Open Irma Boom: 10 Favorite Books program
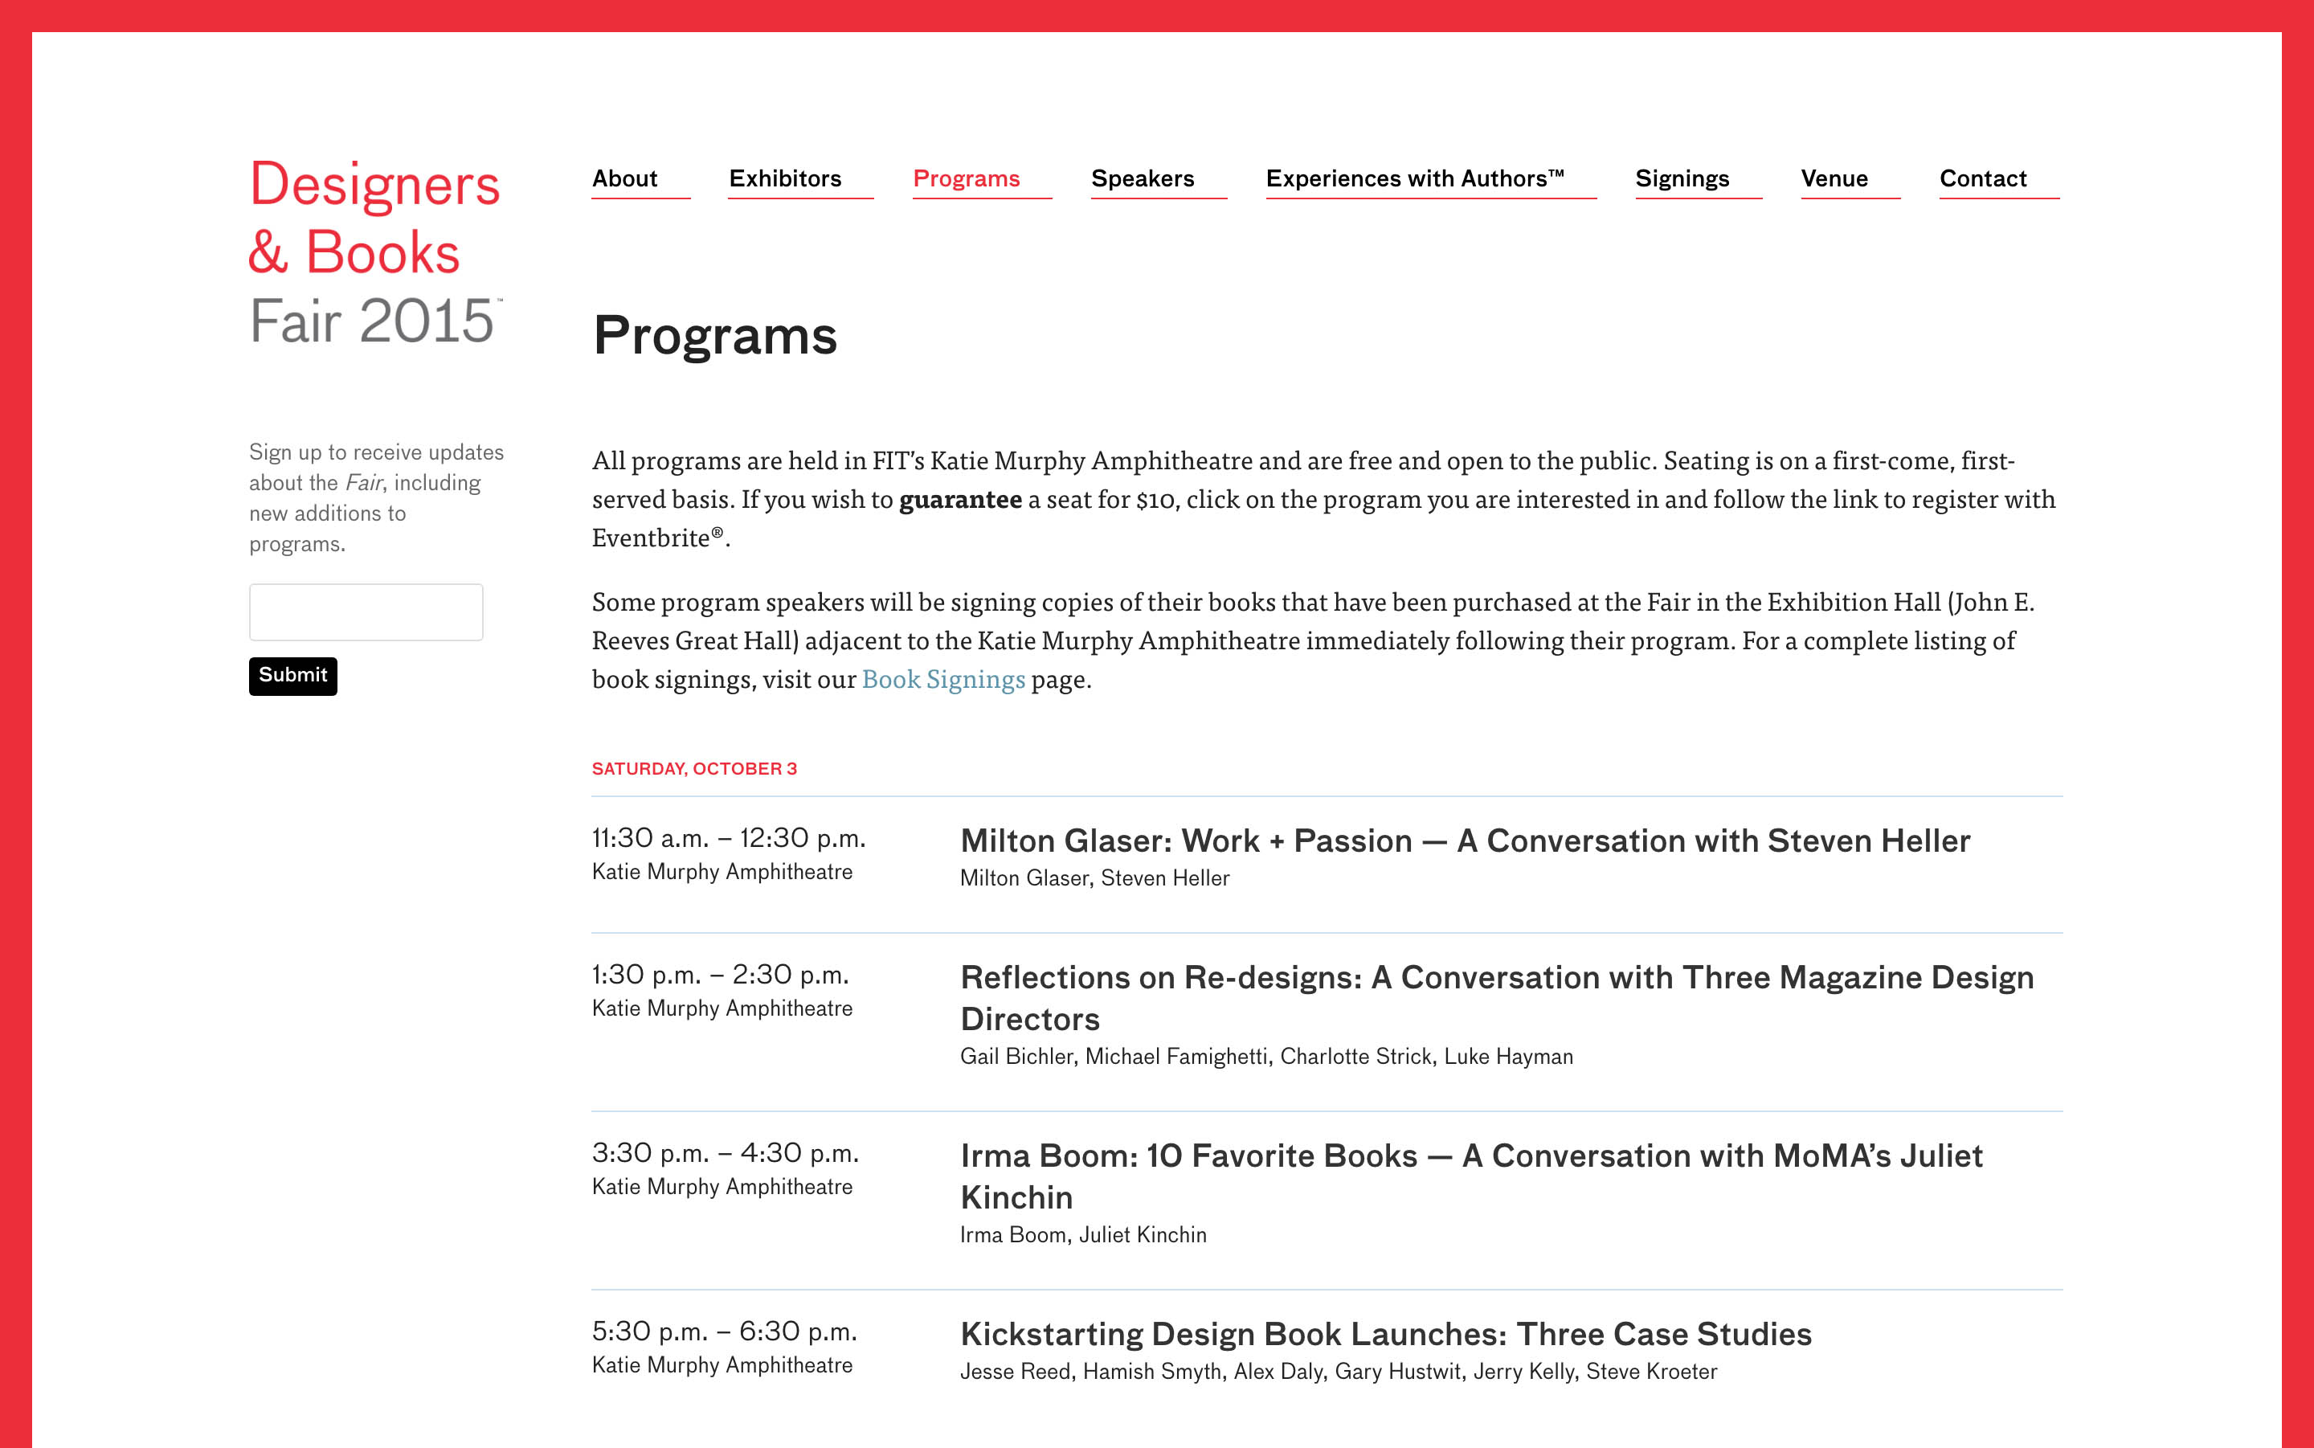 click(1470, 1176)
